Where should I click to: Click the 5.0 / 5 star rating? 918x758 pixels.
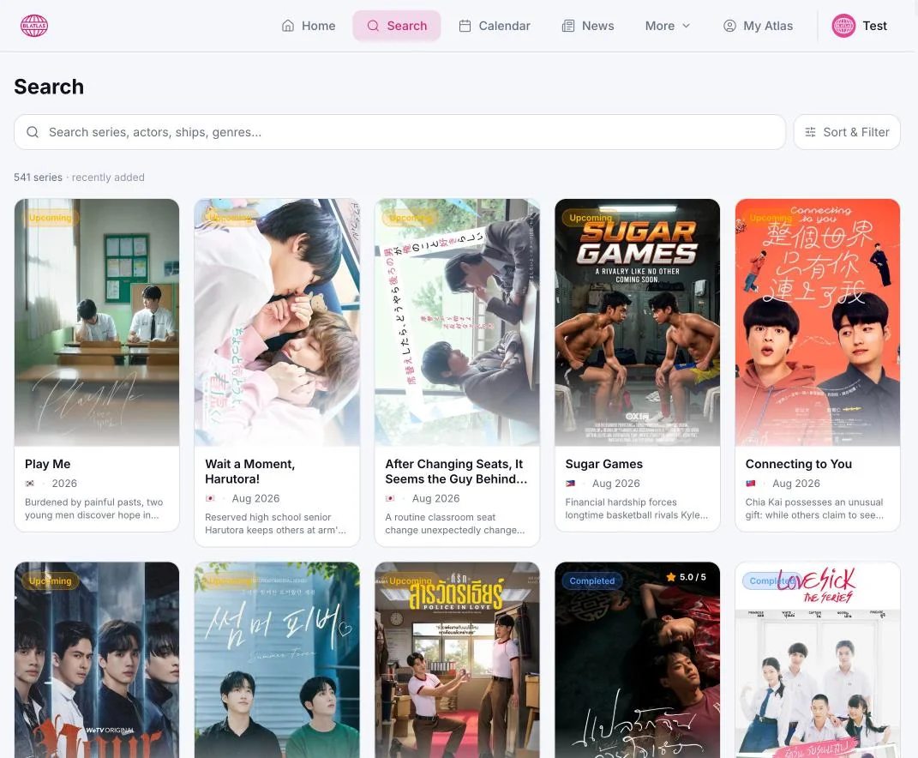point(687,577)
